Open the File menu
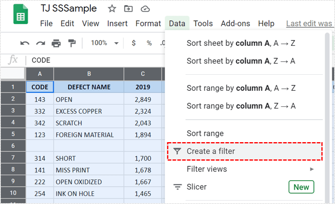This screenshot has height=204, width=335. click(46, 24)
